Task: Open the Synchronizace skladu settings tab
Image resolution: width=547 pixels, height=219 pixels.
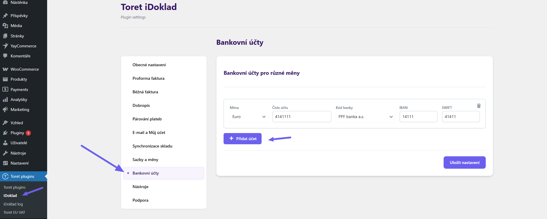Action: click(152, 146)
